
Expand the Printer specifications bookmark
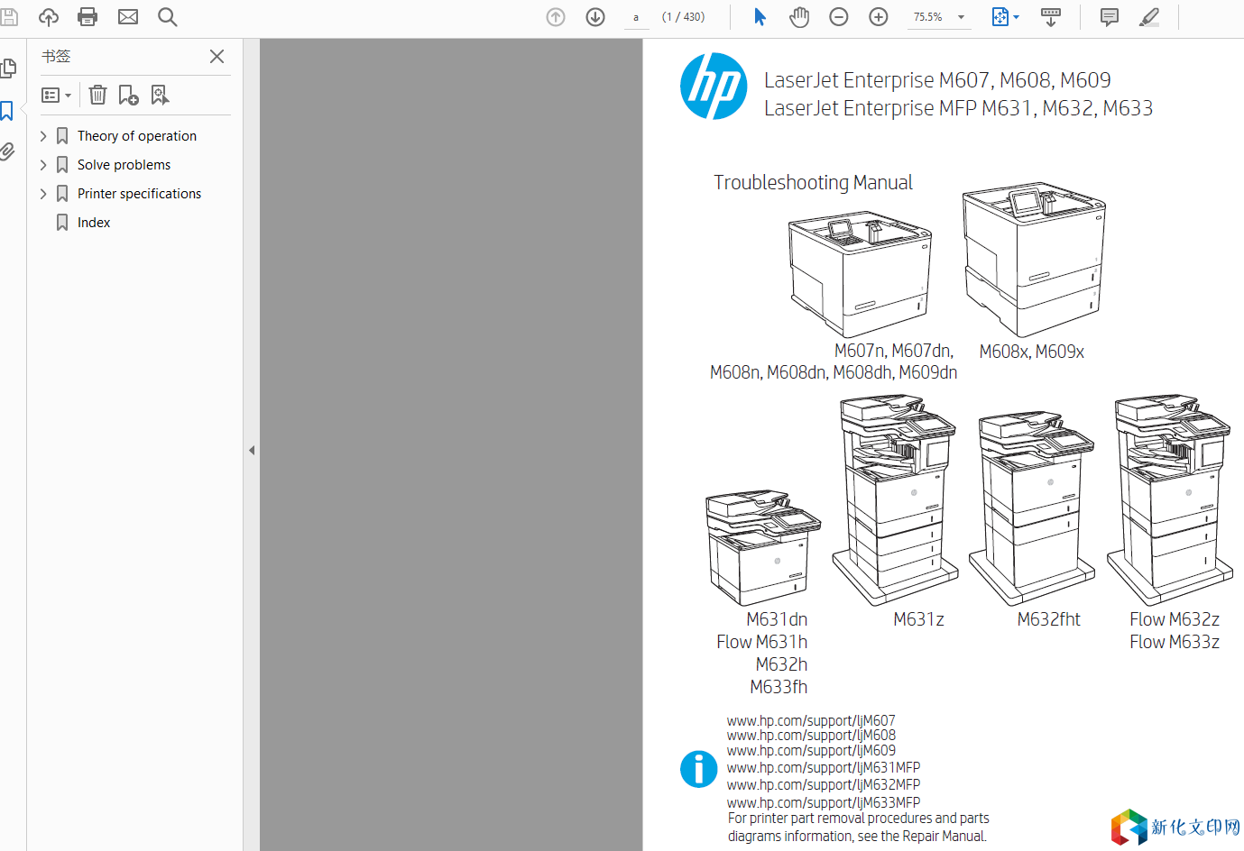(x=43, y=194)
